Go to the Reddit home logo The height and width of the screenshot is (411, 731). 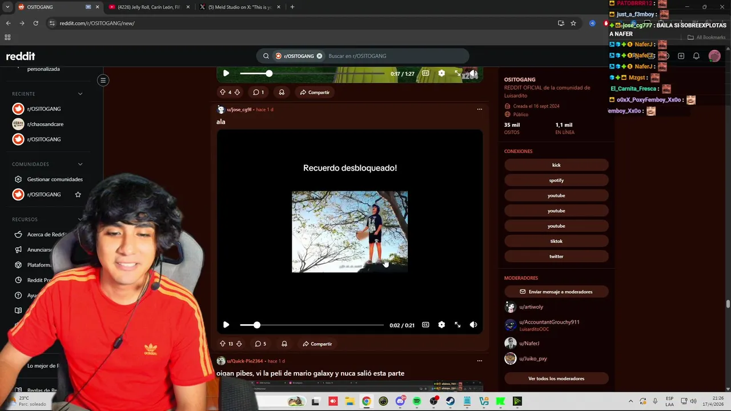pyautogui.click(x=21, y=56)
